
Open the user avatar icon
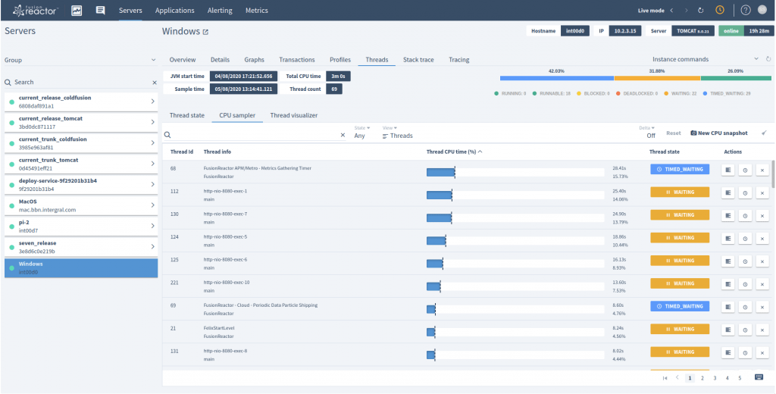764,11
